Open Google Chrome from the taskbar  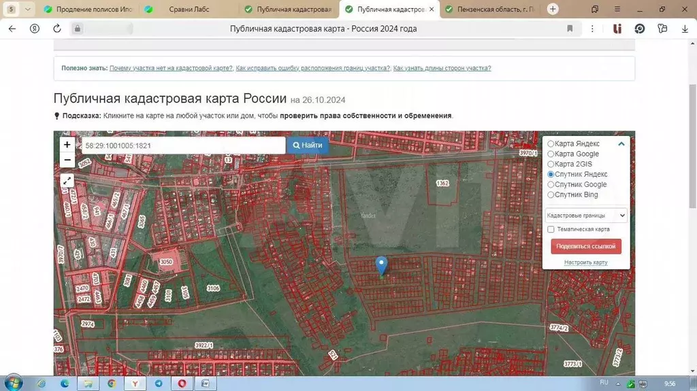[112, 384]
